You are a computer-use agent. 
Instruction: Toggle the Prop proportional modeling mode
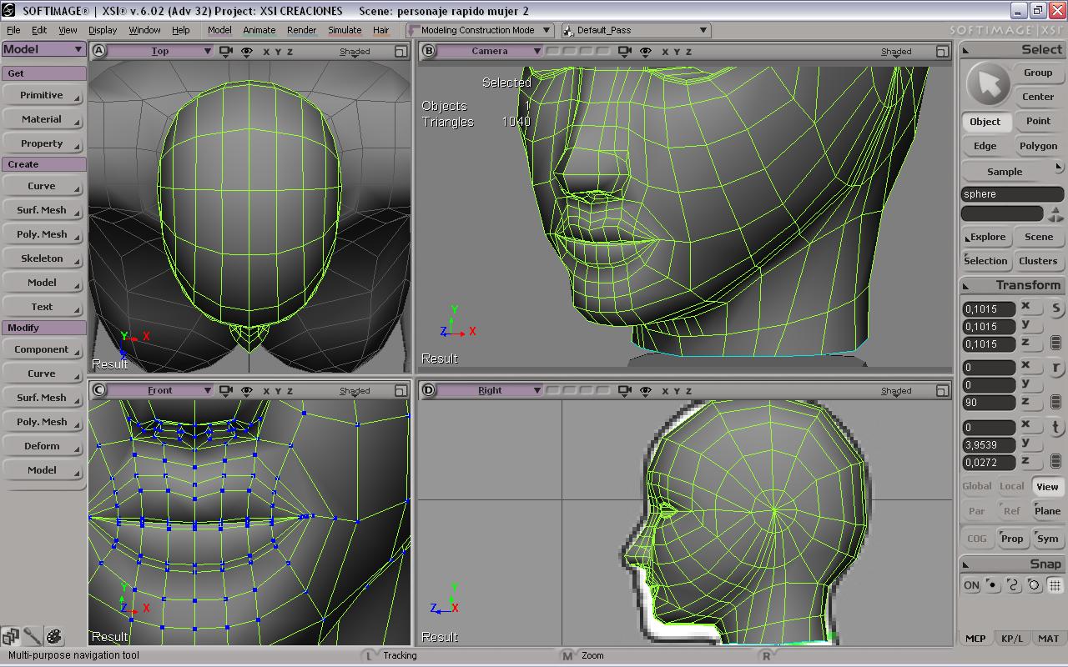coord(1011,539)
